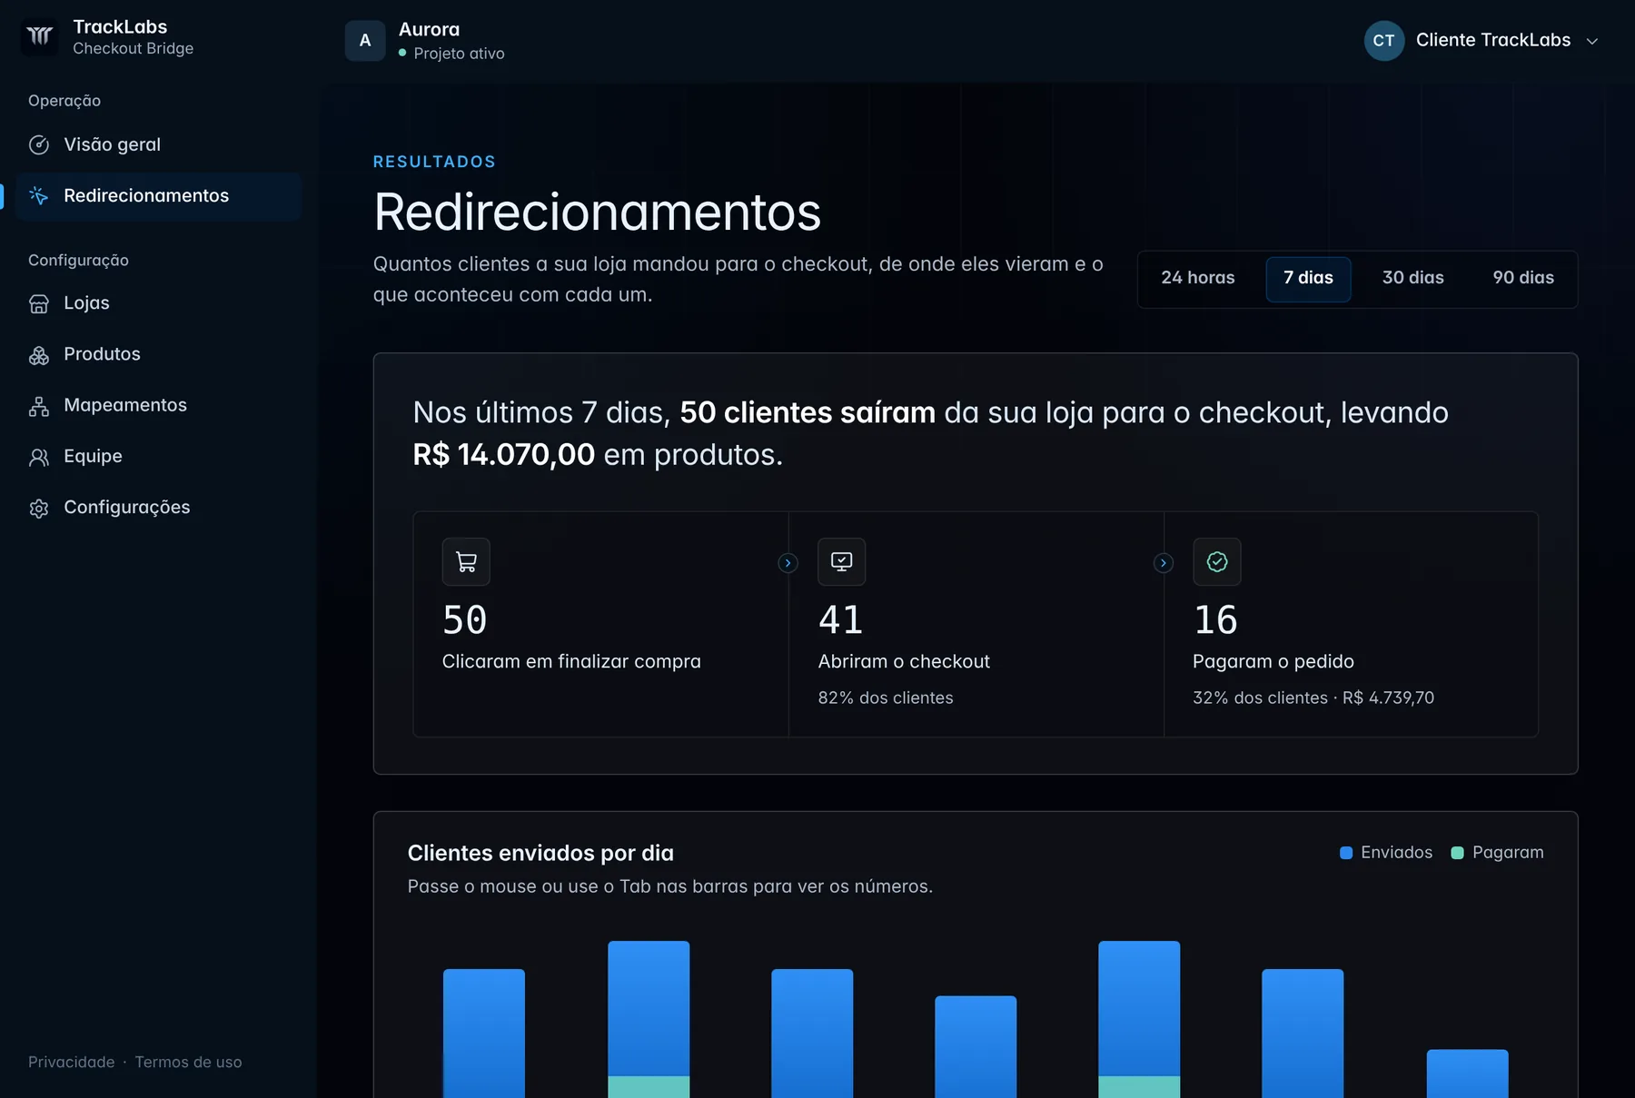Image resolution: width=1635 pixels, height=1098 pixels.
Task: Click the Visão geral gauge icon
Action: 39,144
